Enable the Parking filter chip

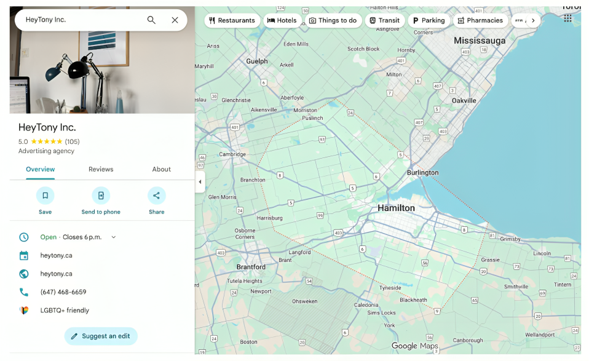click(428, 20)
